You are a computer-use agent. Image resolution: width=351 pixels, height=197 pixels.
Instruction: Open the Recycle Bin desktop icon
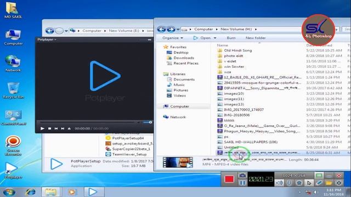[x=13, y=90]
